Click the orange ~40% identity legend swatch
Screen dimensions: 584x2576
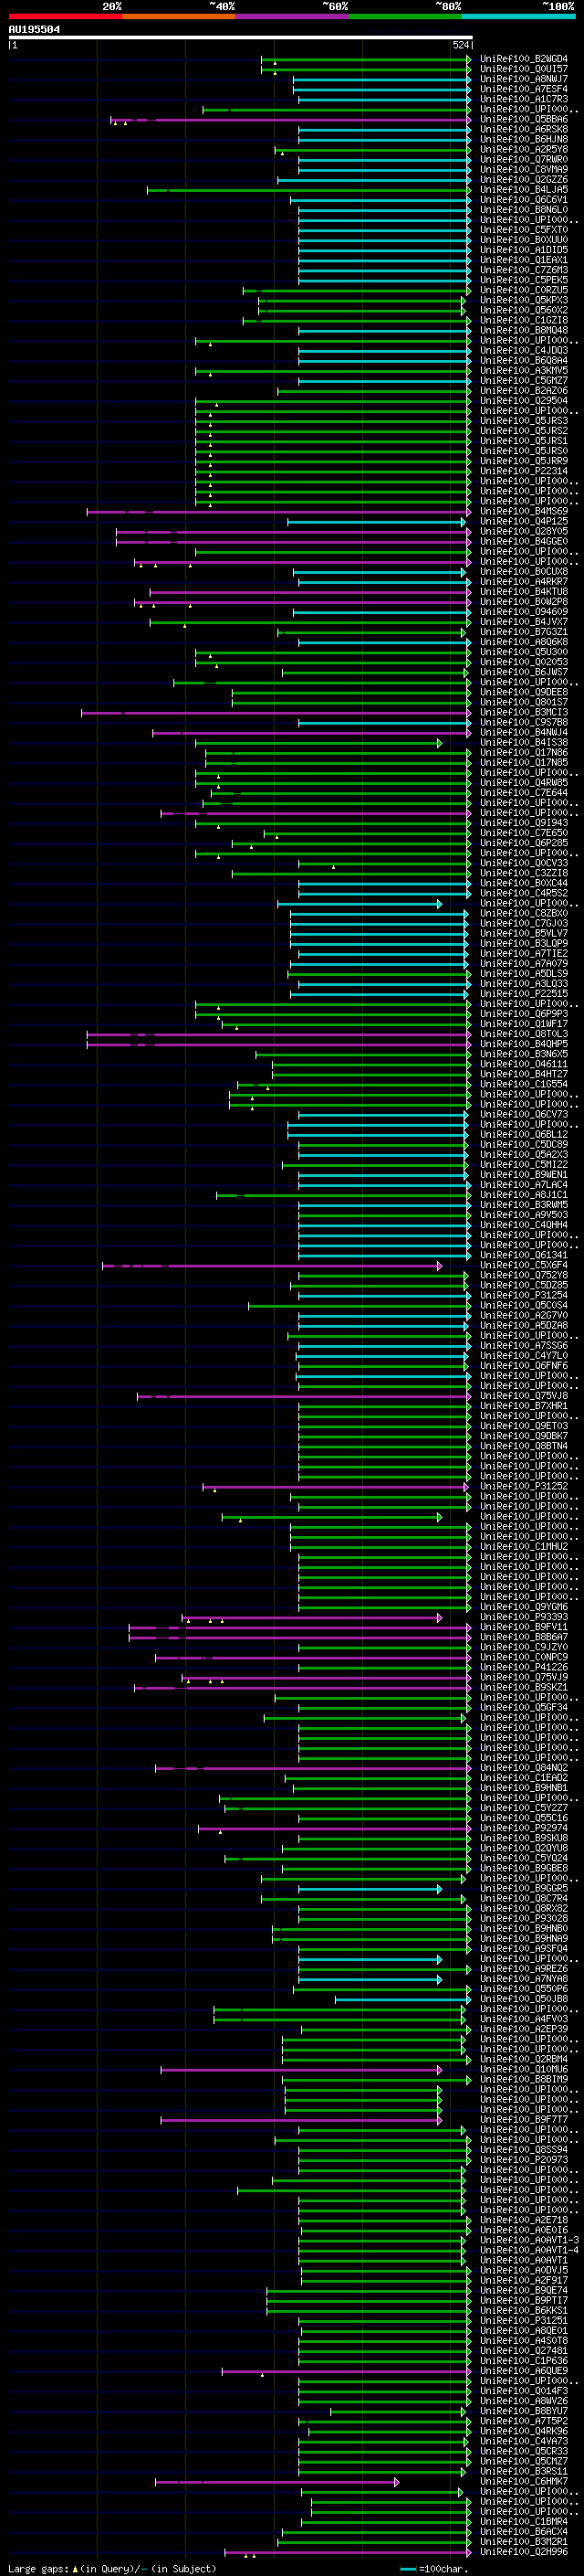(179, 16)
